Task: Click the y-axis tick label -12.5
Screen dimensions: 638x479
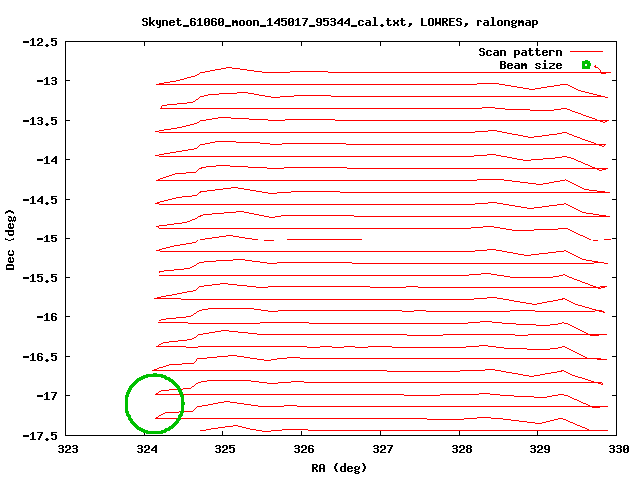Action: (x=40, y=42)
